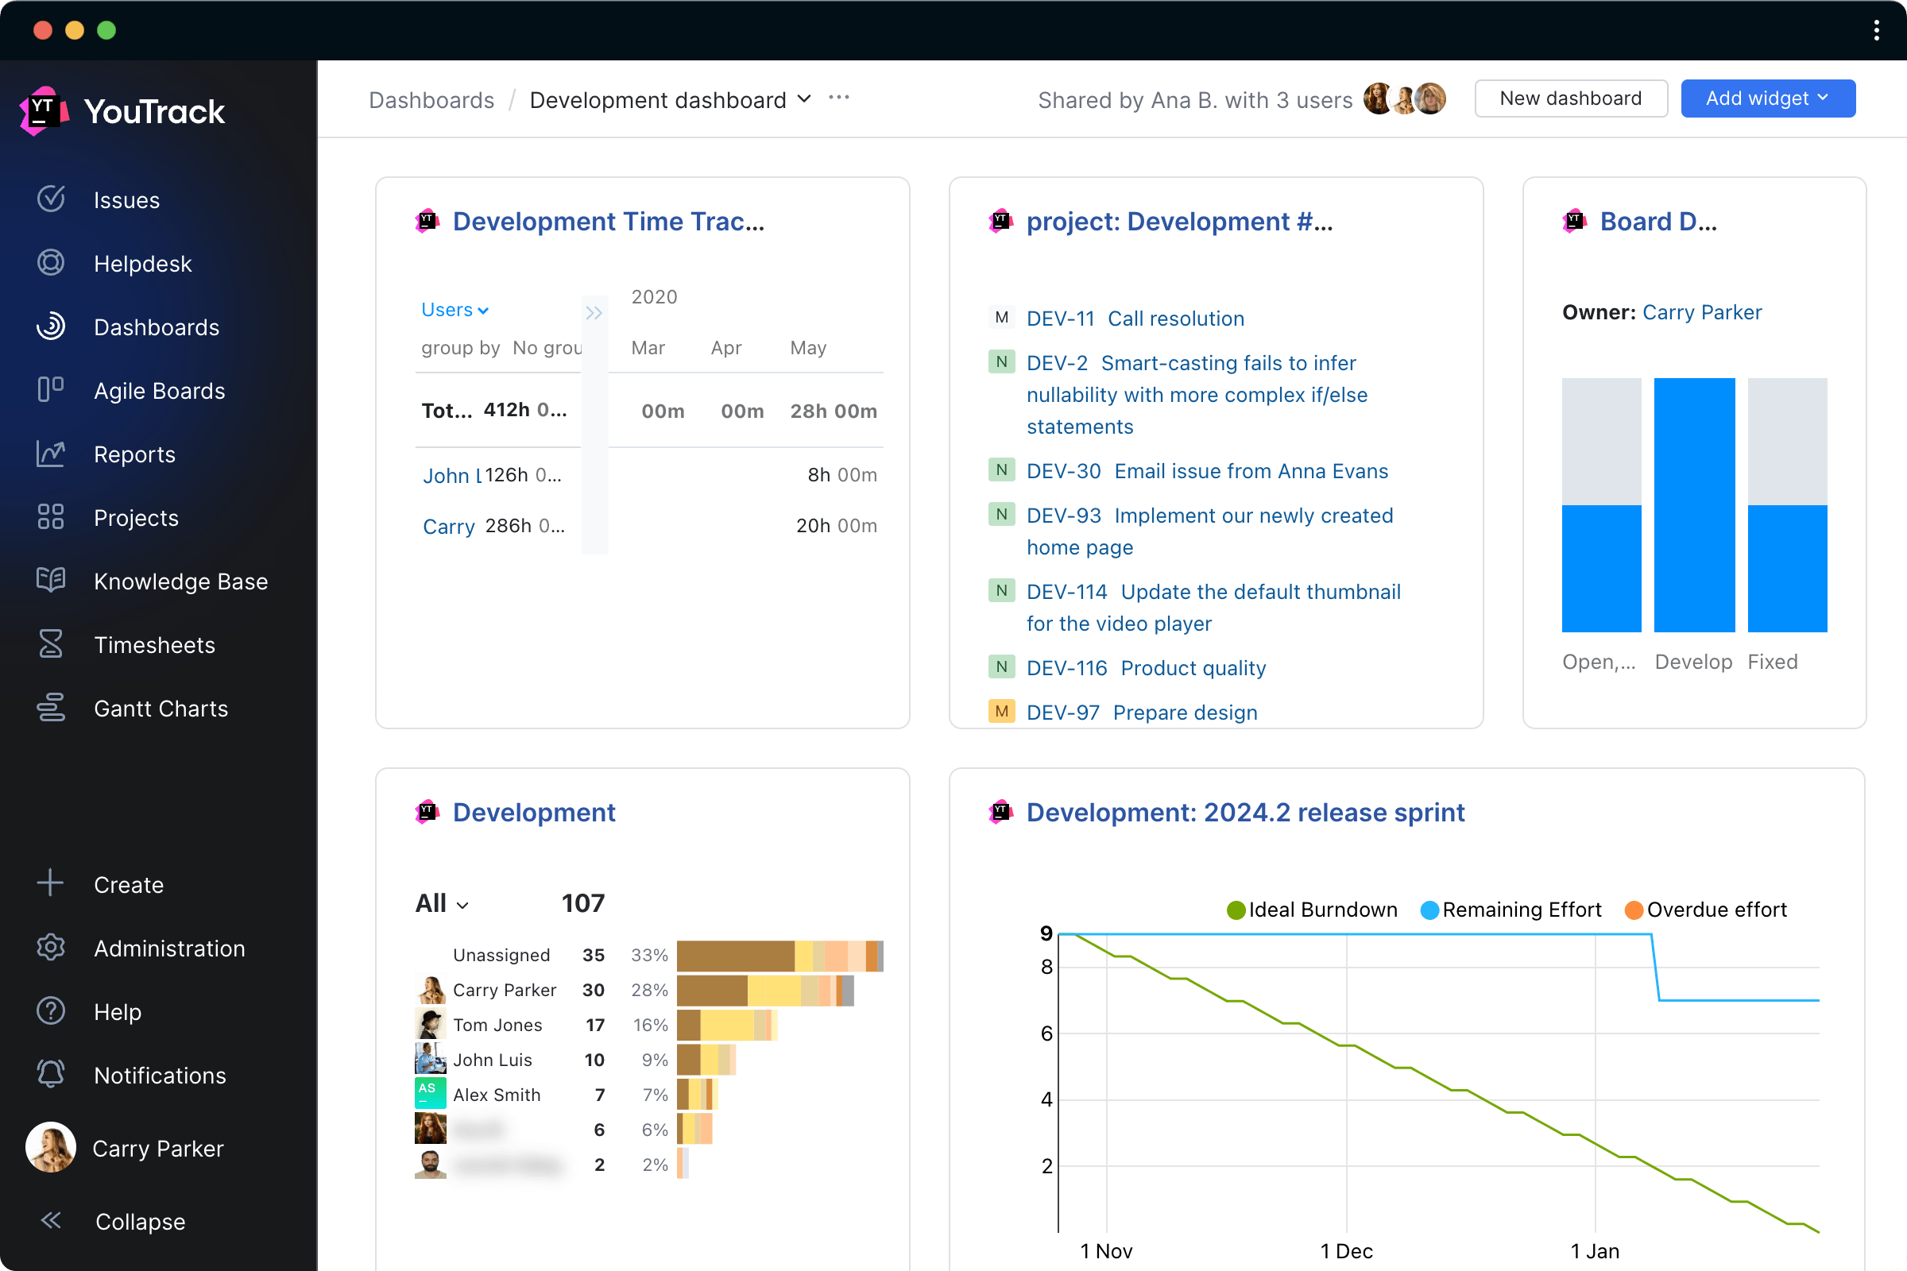The width and height of the screenshot is (1907, 1271).
Task: Open the three-dot dashboard menu
Action: pyautogui.click(x=838, y=98)
